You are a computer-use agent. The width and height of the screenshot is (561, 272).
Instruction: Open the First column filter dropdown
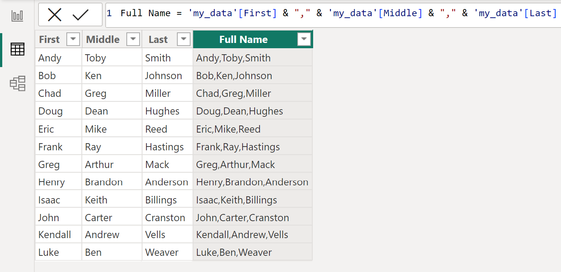(73, 39)
